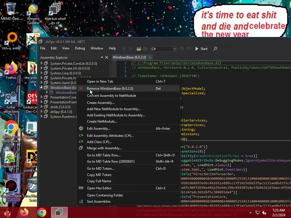Expand the System.Xaml assembly node
Image resolution: width=291 pixels, height=218 pixels.
pos(41,83)
